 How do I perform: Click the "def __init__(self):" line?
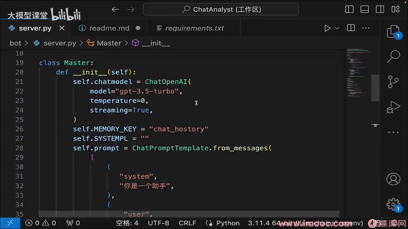coord(96,72)
